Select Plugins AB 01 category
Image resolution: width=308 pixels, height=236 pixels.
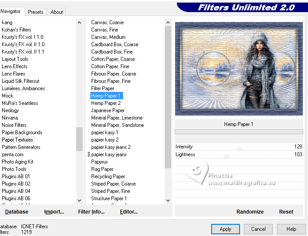16,176
